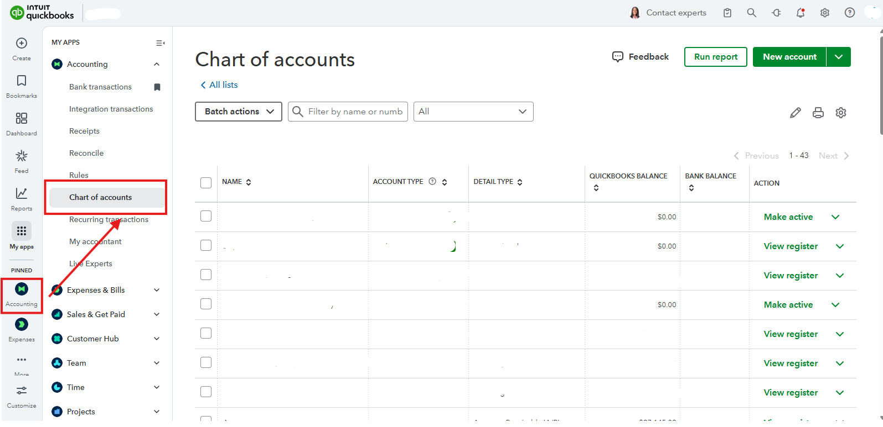Open Dashboard from the left rail
This screenshot has height=427, width=883.
22,123
